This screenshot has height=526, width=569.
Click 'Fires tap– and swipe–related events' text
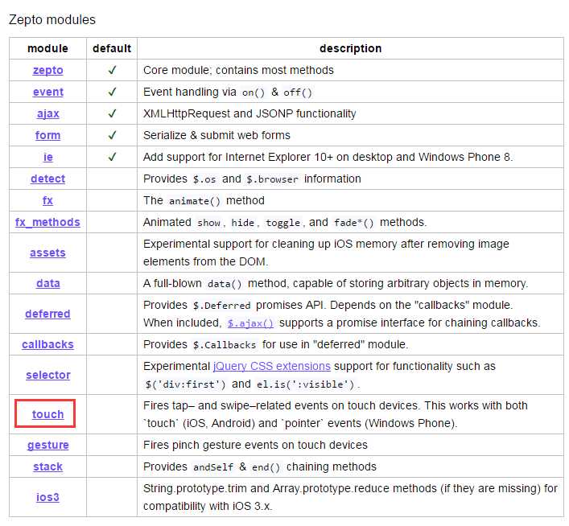pos(336,414)
